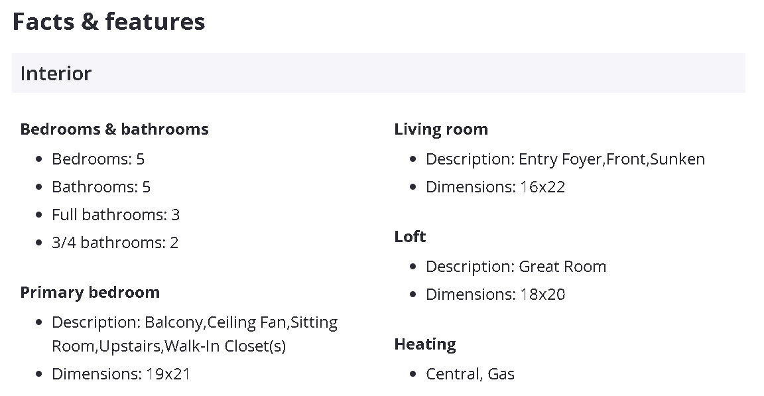
Task: Click the Bathrooms: 5 list item
Action: click(101, 187)
